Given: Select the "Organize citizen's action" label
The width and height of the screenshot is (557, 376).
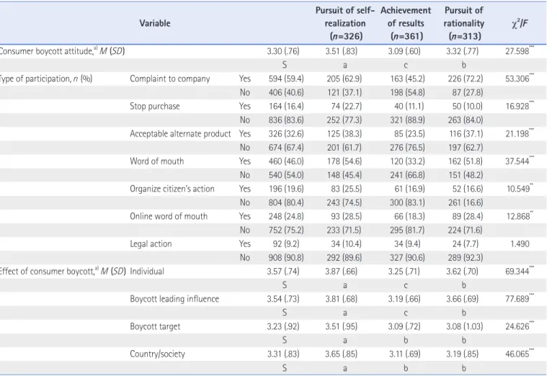Looking at the screenshot, I should [172, 189].
